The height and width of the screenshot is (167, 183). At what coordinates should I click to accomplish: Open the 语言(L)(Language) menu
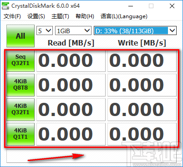[x=124, y=16]
